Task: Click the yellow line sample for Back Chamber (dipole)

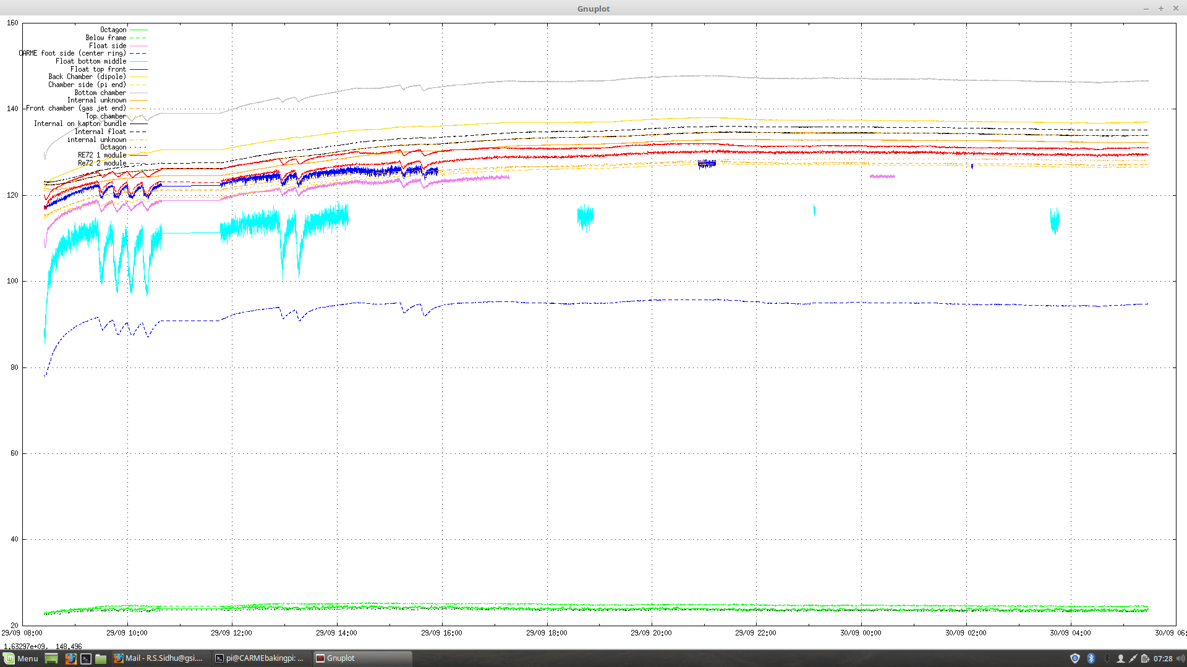Action: coord(137,77)
